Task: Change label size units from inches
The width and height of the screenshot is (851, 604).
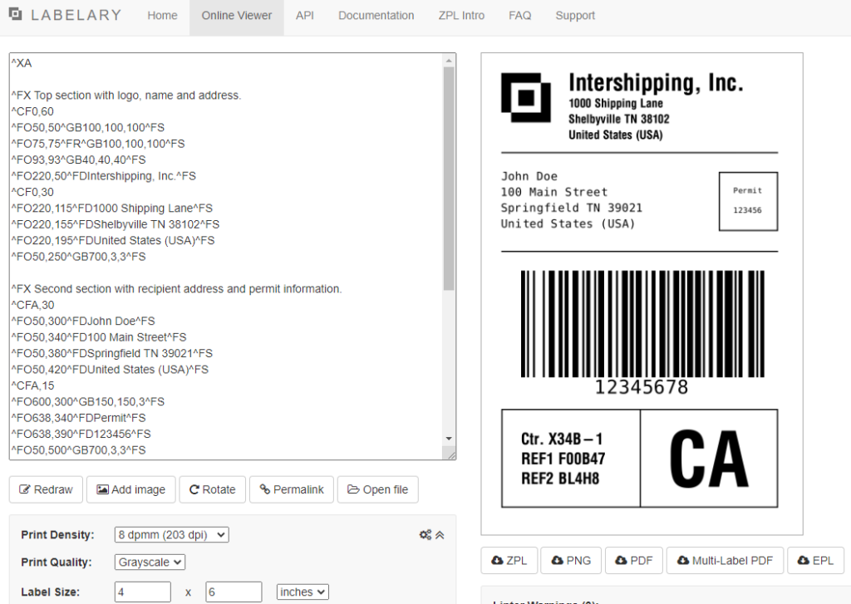Action: coord(303,592)
